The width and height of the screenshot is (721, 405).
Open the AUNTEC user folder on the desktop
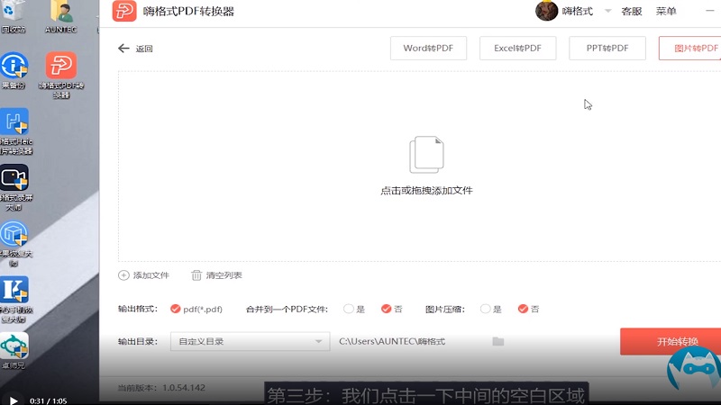click(x=61, y=13)
